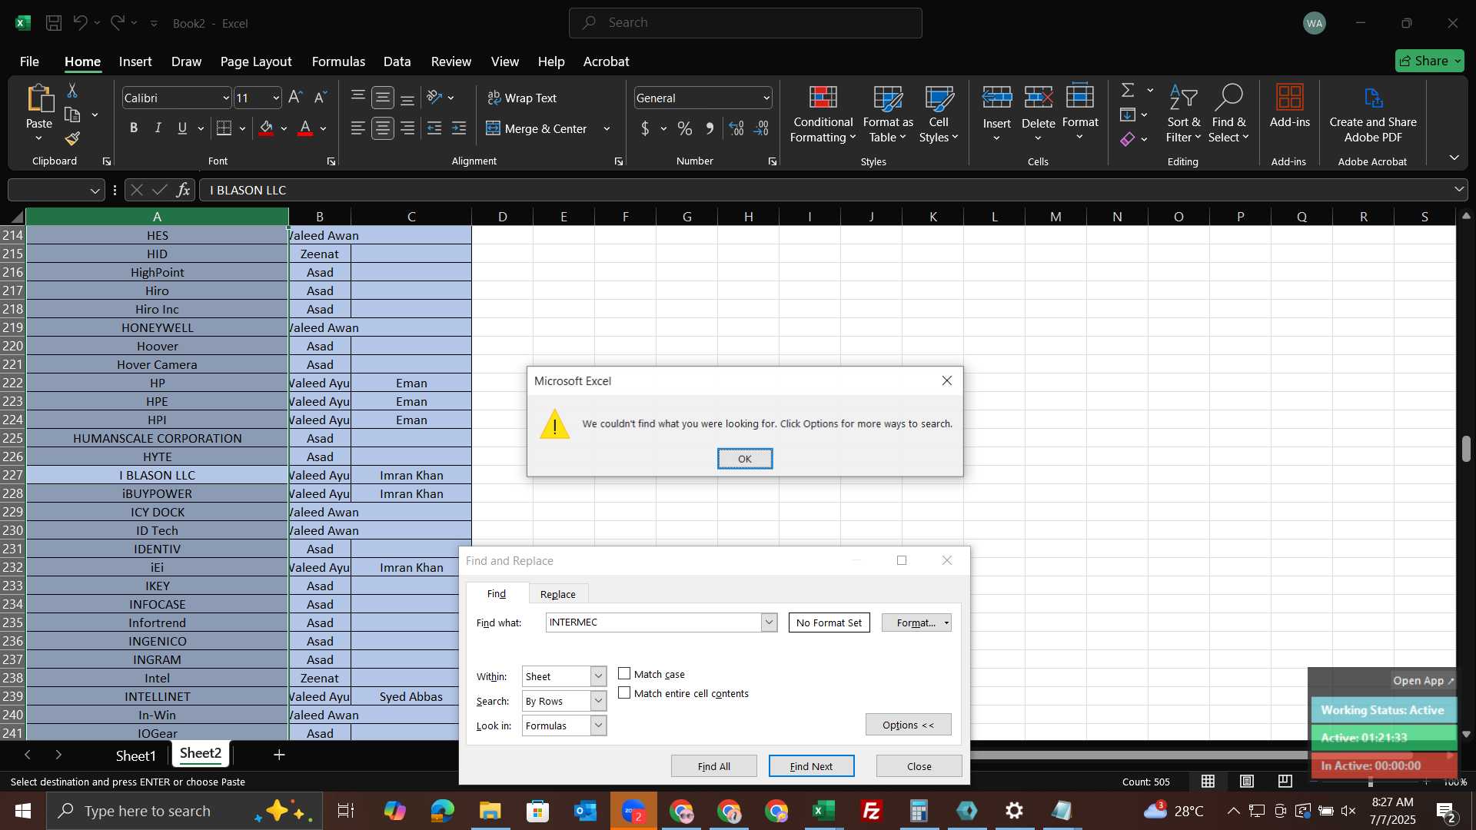This screenshot has height=830, width=1476.
Task: Enable Match entire cell contents checkbox
Action: (624, 693)
